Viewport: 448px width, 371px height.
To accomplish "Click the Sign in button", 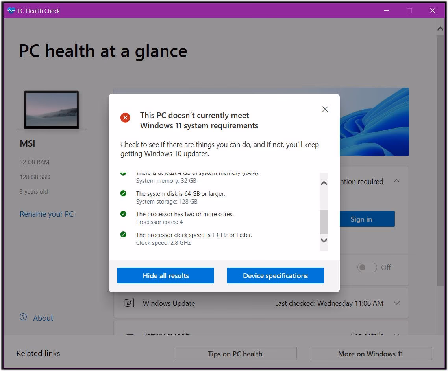I will tap(361, 219).
